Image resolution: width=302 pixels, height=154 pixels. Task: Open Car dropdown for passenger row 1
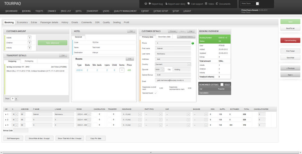click(x=188, y=114)
